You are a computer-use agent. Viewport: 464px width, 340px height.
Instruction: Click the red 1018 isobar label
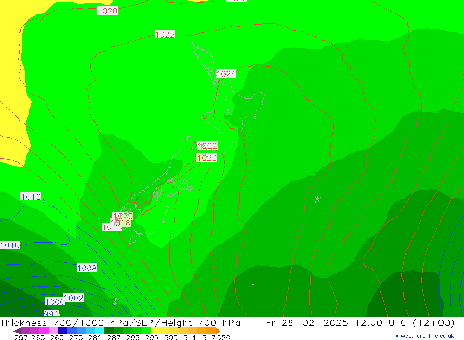tap(121, 223)
